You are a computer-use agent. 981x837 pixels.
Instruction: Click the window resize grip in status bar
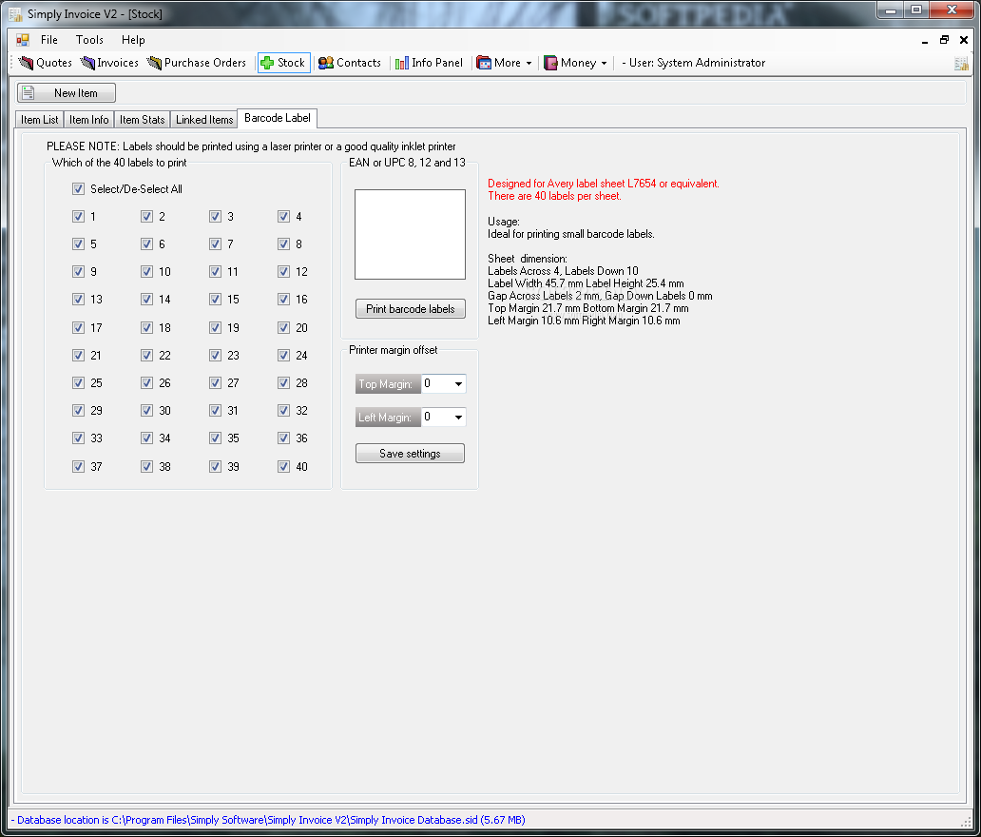tap(966, 821)
